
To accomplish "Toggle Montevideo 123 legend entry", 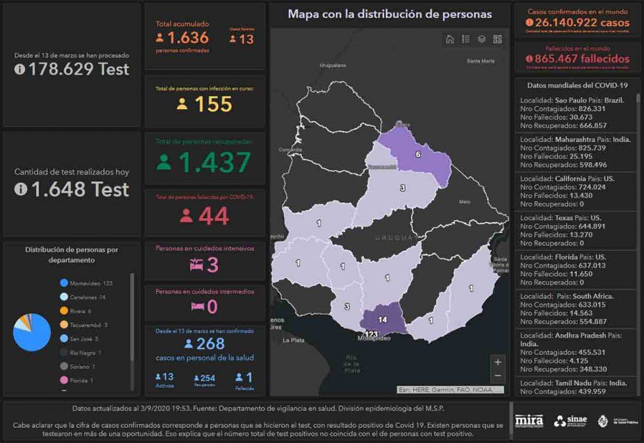I will click(x=85, y=283).
